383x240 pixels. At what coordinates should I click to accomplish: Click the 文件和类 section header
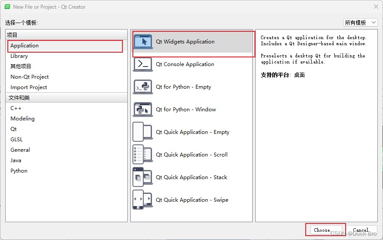coord(66,98)
